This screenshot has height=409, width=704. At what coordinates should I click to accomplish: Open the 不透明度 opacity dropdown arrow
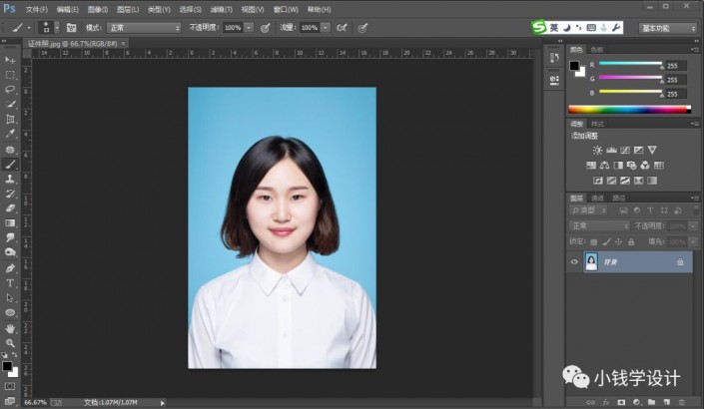pyautogui.click(x=249, y=28)
